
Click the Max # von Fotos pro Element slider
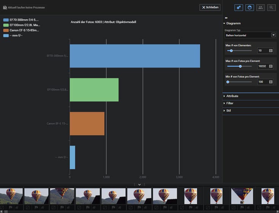240,66
